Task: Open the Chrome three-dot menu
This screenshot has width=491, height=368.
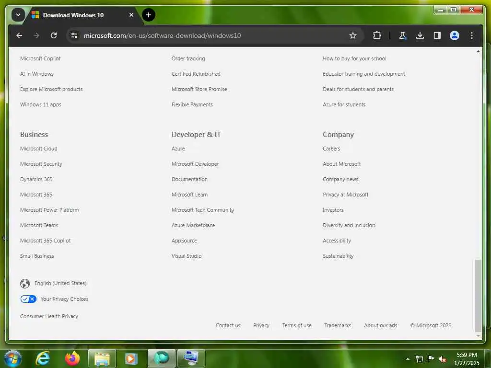Action: [x=472, y=35]
